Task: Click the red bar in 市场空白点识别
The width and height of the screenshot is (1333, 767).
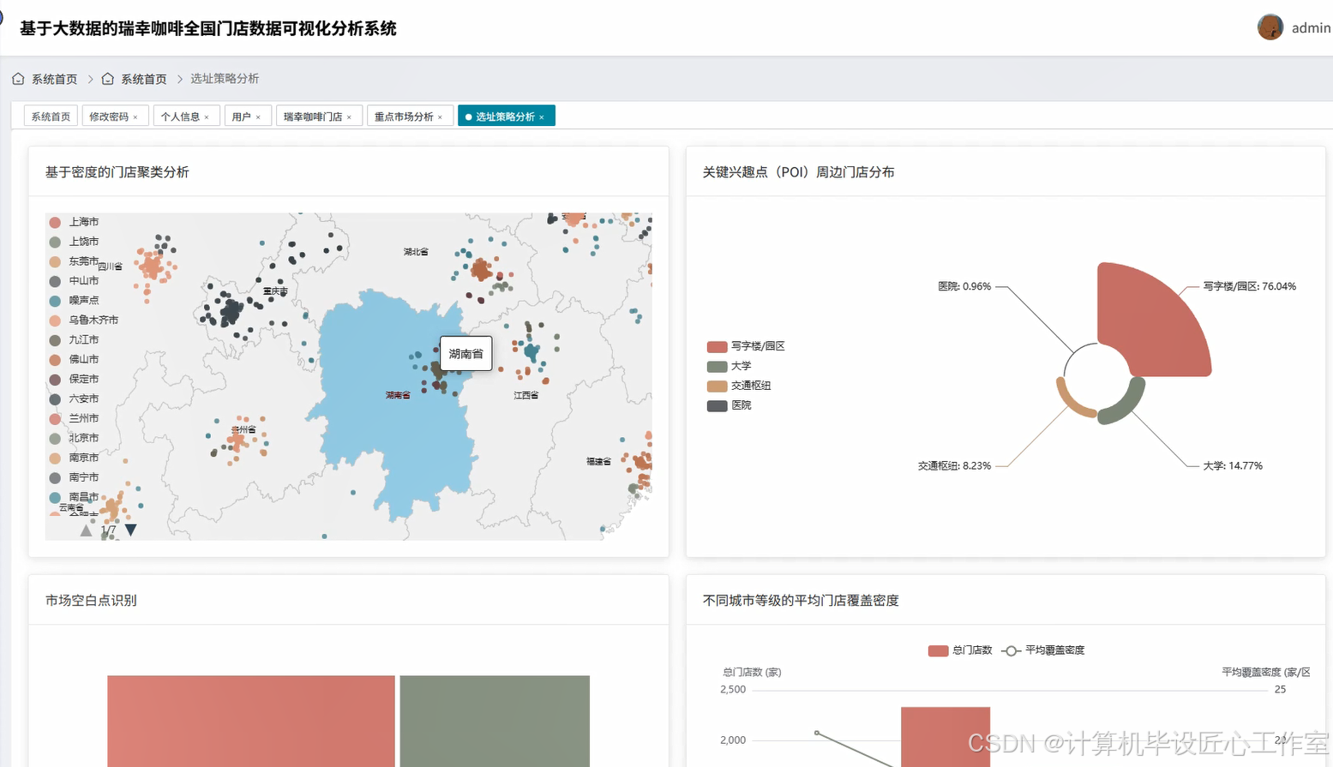Action: click(251, 721)
